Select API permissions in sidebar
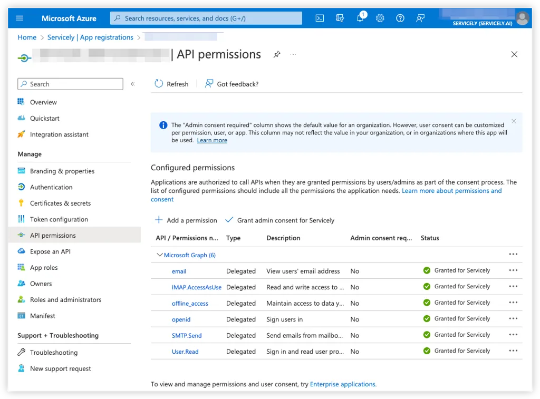 coord(74,236)
